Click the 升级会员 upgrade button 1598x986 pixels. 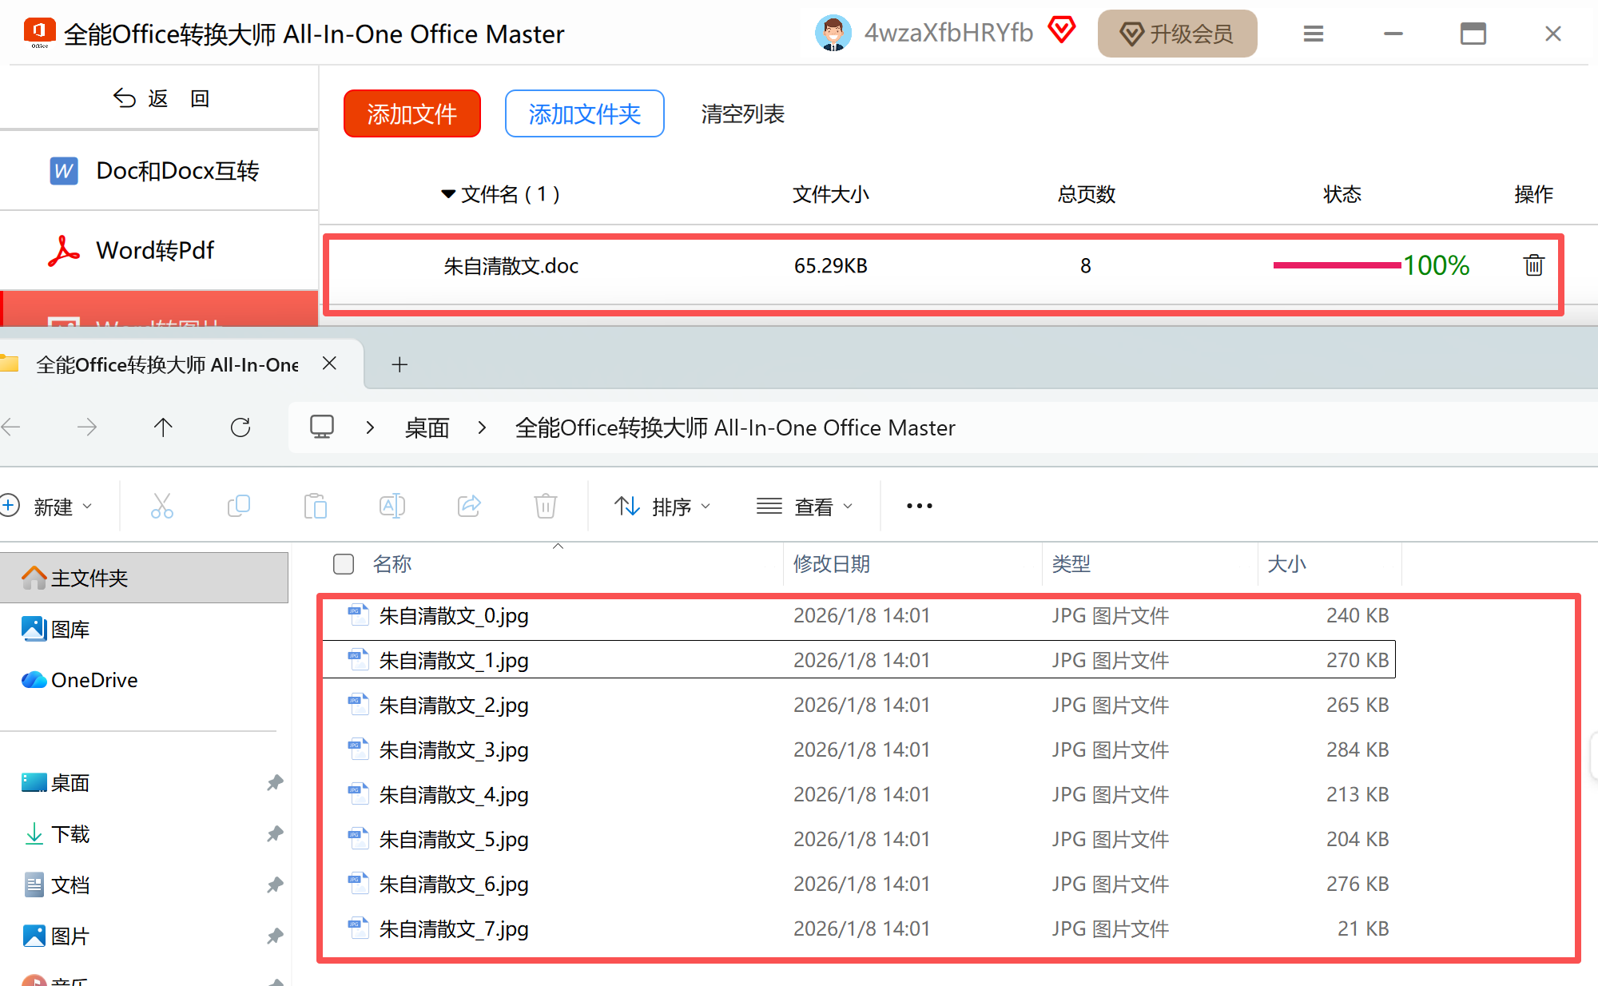pyautogui.click(x=1176, y=34)
